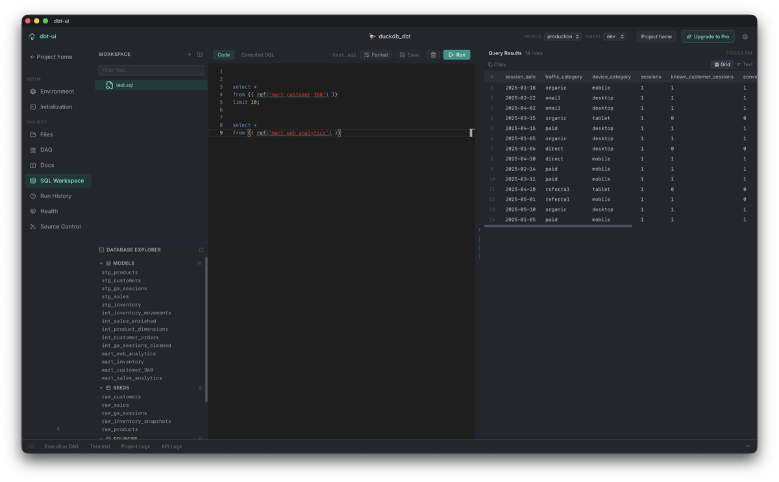
Task: Open the Health page
Action: tap(58, 211)
